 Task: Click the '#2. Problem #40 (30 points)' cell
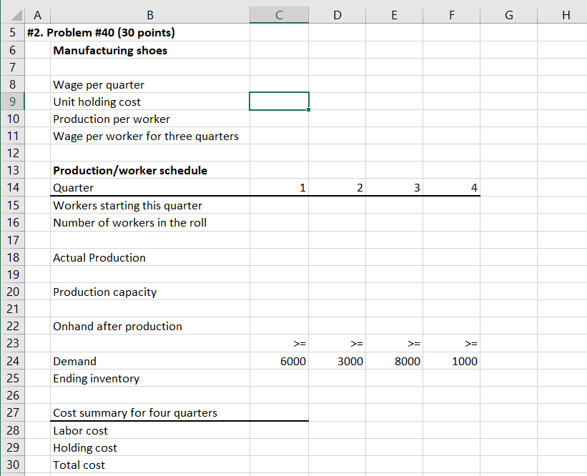coord(101,33)
